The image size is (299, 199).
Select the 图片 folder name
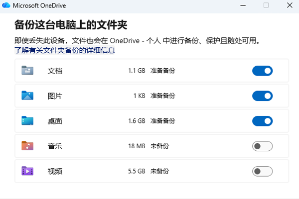pyautogui.click(x=55, y=96)
